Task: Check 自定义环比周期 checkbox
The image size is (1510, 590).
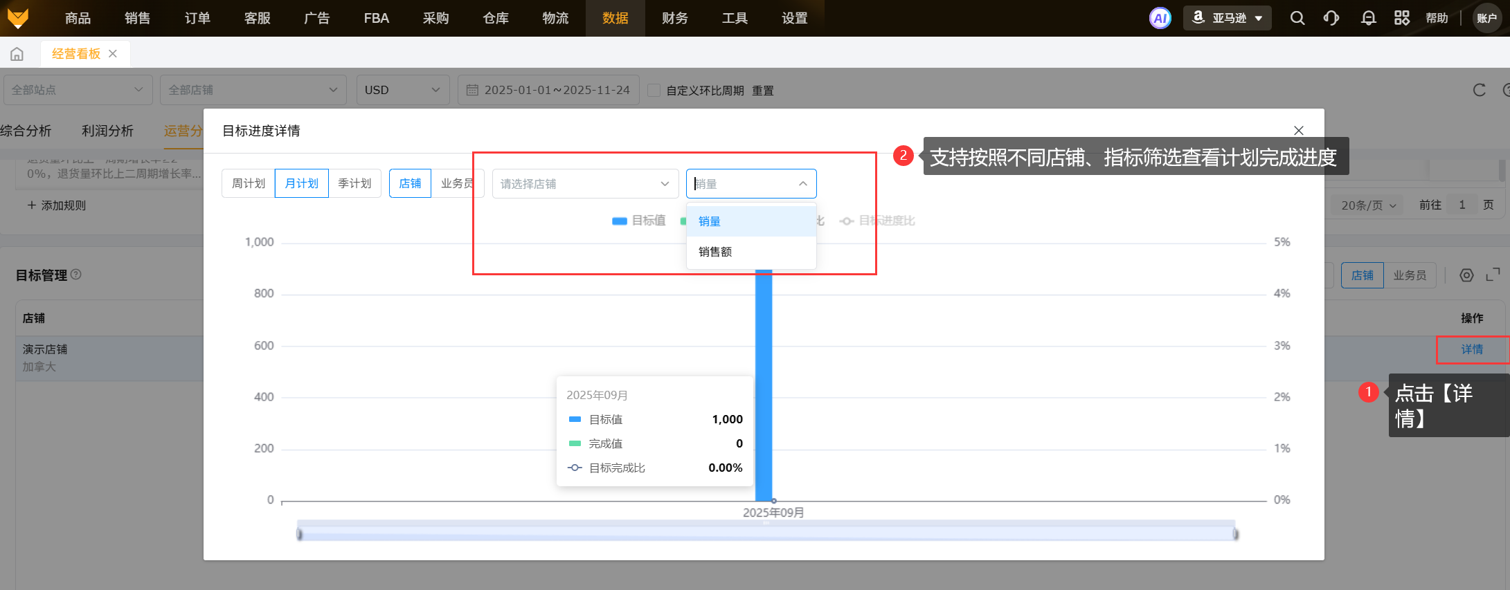Action: [654, 90]
